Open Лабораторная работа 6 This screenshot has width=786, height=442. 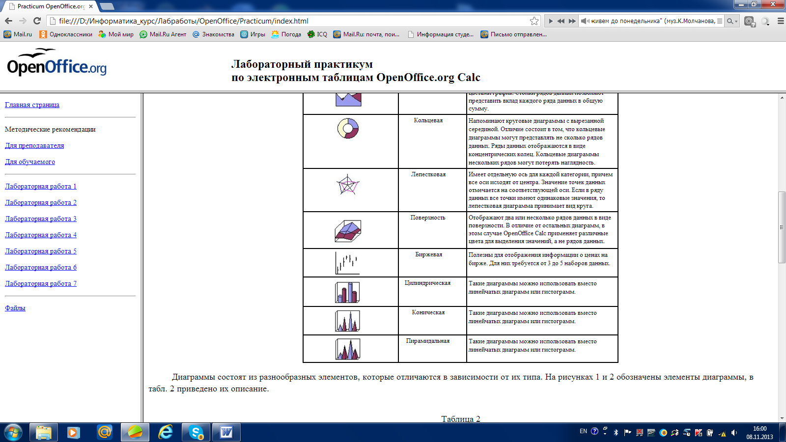tap(41, 267)
